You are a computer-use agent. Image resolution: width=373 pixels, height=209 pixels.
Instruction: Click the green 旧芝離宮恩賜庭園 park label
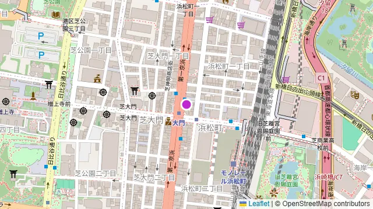click(x=286, y=181)
